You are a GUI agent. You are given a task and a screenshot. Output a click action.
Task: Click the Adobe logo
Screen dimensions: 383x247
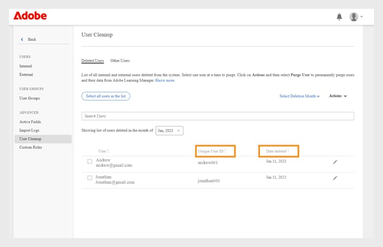[30, 16]
